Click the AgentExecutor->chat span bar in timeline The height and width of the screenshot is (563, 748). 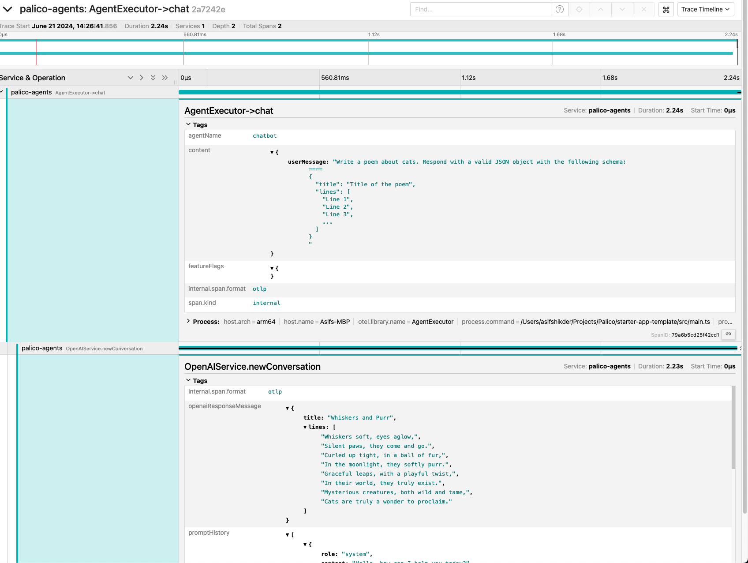(x=460, y=92)
